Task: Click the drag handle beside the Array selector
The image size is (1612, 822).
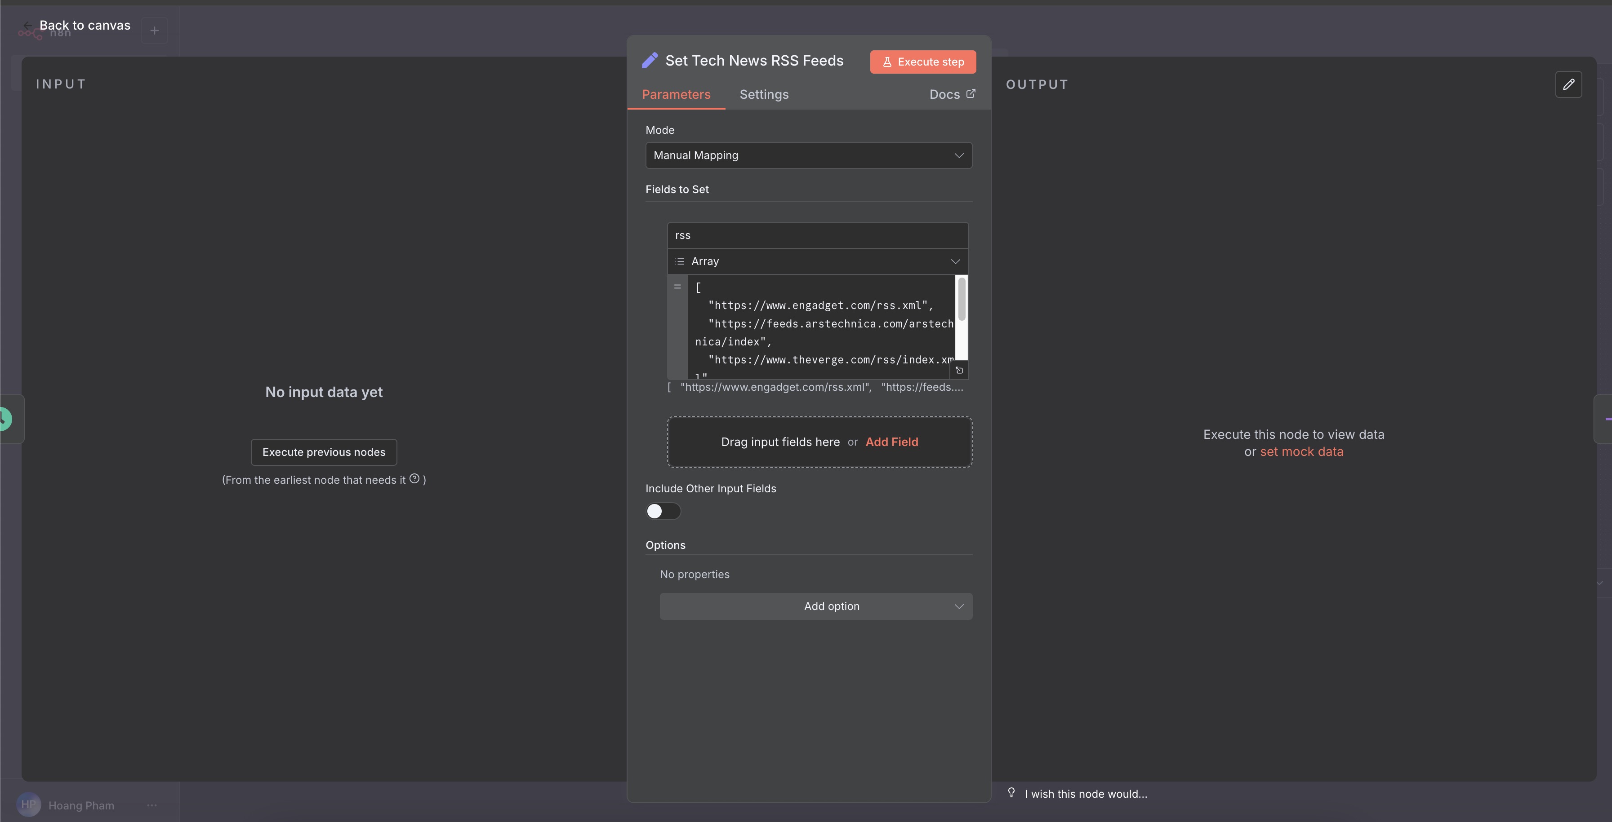Action: 680,261
